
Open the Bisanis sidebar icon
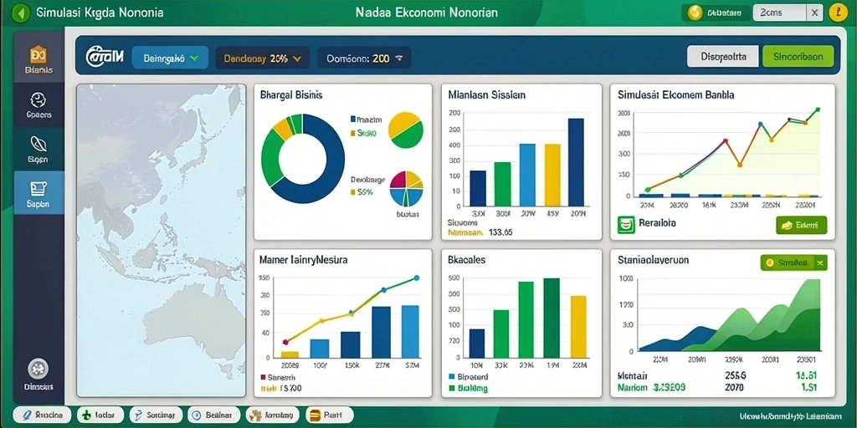(x=38, y=59)
